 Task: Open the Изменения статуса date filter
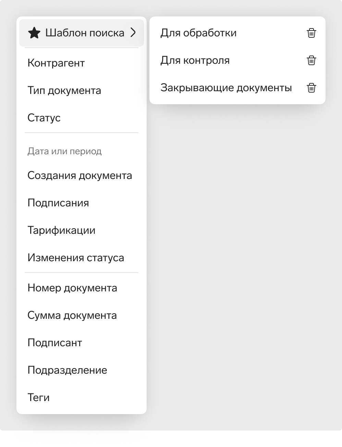point(82,258)
